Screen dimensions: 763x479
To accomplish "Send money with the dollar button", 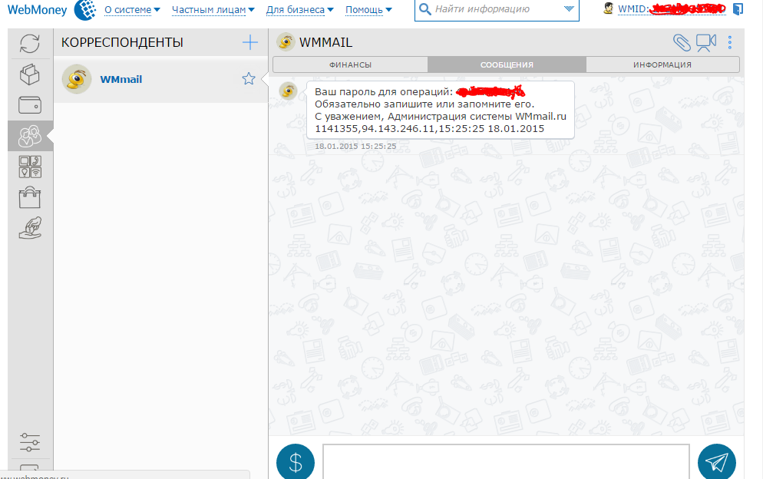I will tap(296, 462).
